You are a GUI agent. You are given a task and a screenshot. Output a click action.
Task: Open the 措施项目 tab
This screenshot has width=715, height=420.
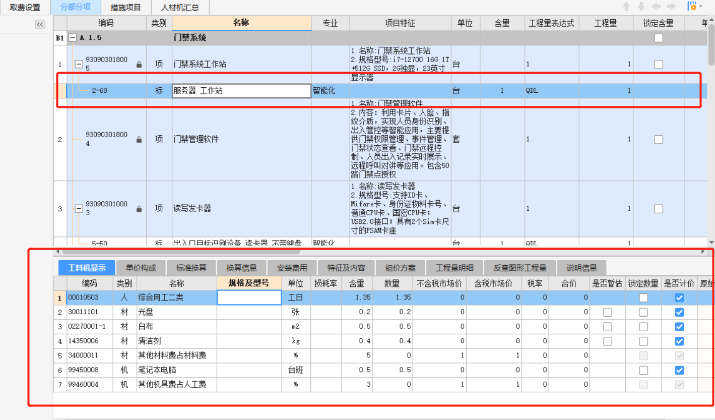point(125,8)
